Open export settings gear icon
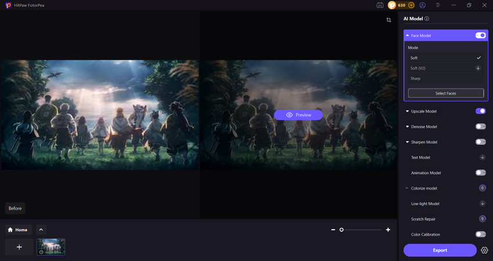 click(x=484, y=251)
